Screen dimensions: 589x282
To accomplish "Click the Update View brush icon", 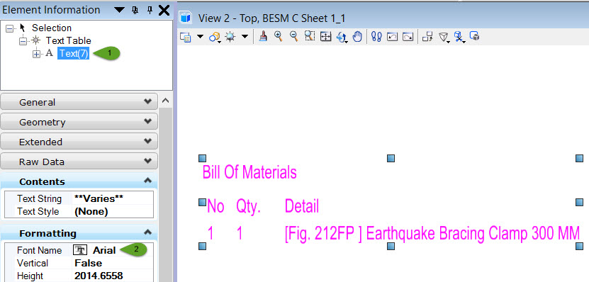I will point(264,36).
